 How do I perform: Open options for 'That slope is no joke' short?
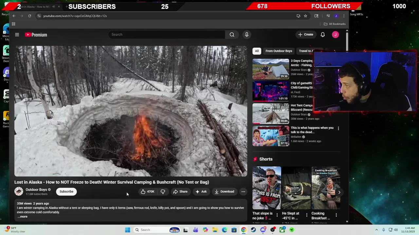[x=277, y=215]
